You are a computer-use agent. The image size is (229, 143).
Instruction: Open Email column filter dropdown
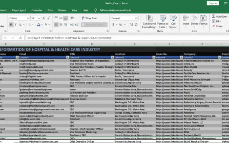[x=67, y=57]
